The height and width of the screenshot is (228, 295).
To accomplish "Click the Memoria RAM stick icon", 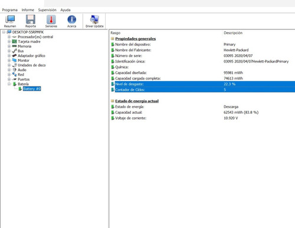I will click(14, 46).
